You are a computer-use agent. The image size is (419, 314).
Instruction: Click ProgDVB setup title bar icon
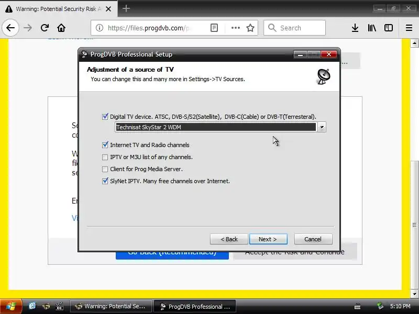[84, 54]
